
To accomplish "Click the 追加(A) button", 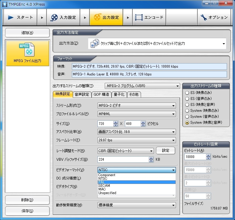I will click(x=27, y=33).
